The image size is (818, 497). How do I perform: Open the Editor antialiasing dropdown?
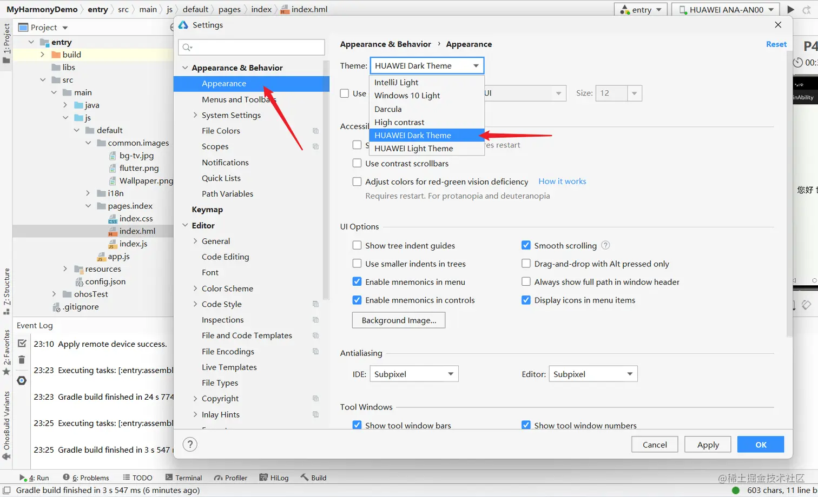click(x=593, y=374)
